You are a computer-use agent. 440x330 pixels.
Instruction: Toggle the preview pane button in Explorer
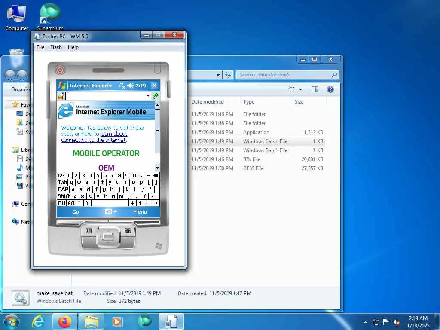315,89
